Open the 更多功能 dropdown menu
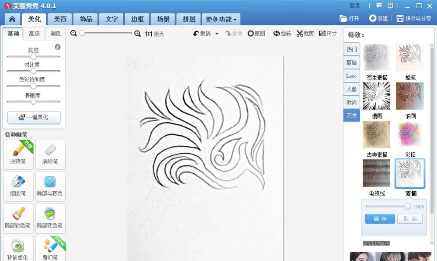The height and width of the screenshot is (261, 437). [220, 19]
